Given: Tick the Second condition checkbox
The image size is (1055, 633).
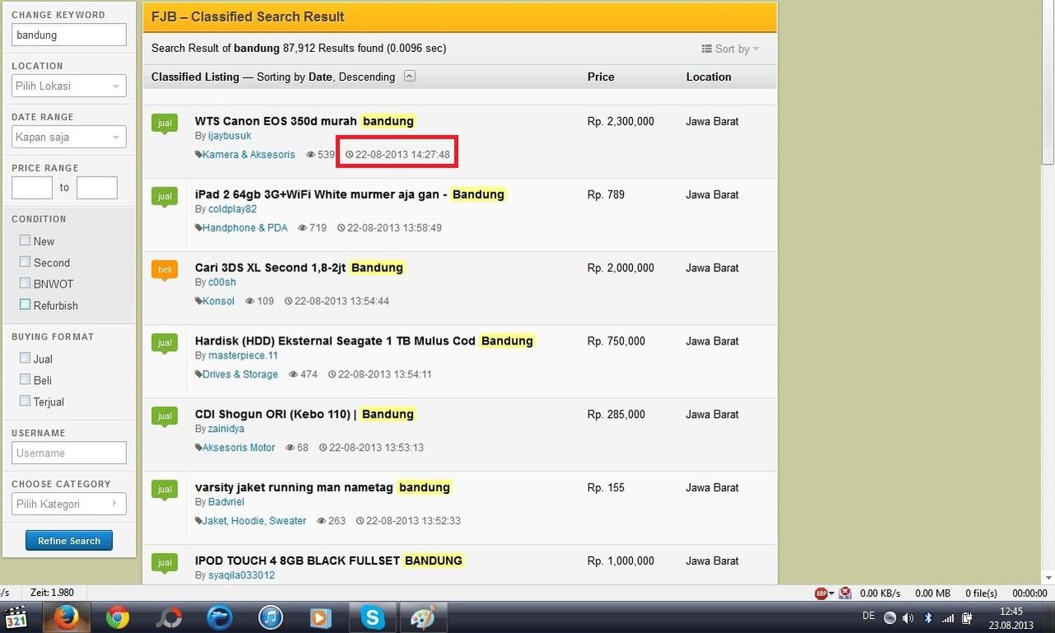Looking at the screenshot, I should (x=26, y=262).
